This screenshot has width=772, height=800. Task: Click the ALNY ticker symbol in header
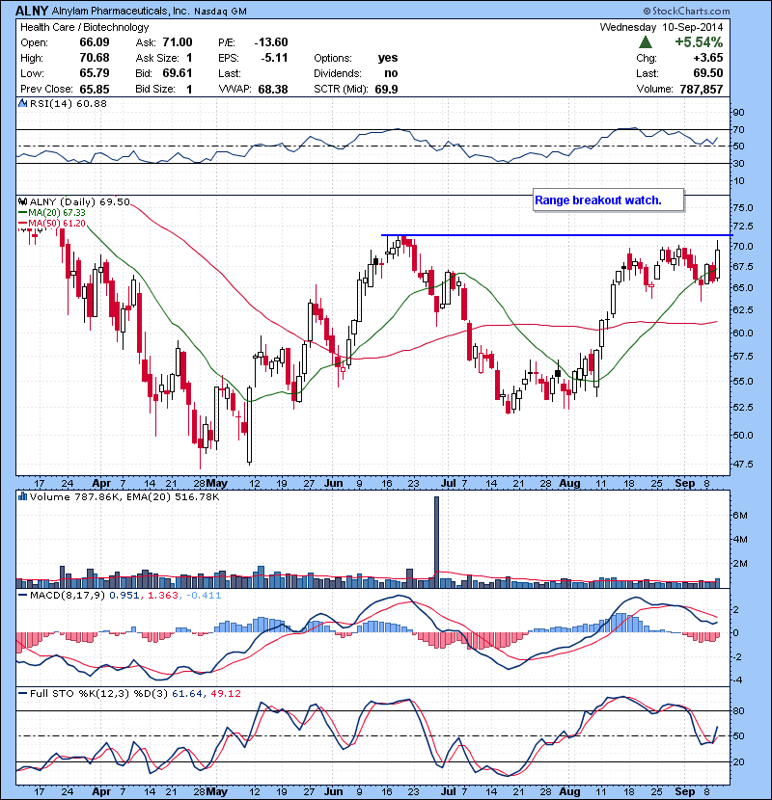(x=32, y=11)
